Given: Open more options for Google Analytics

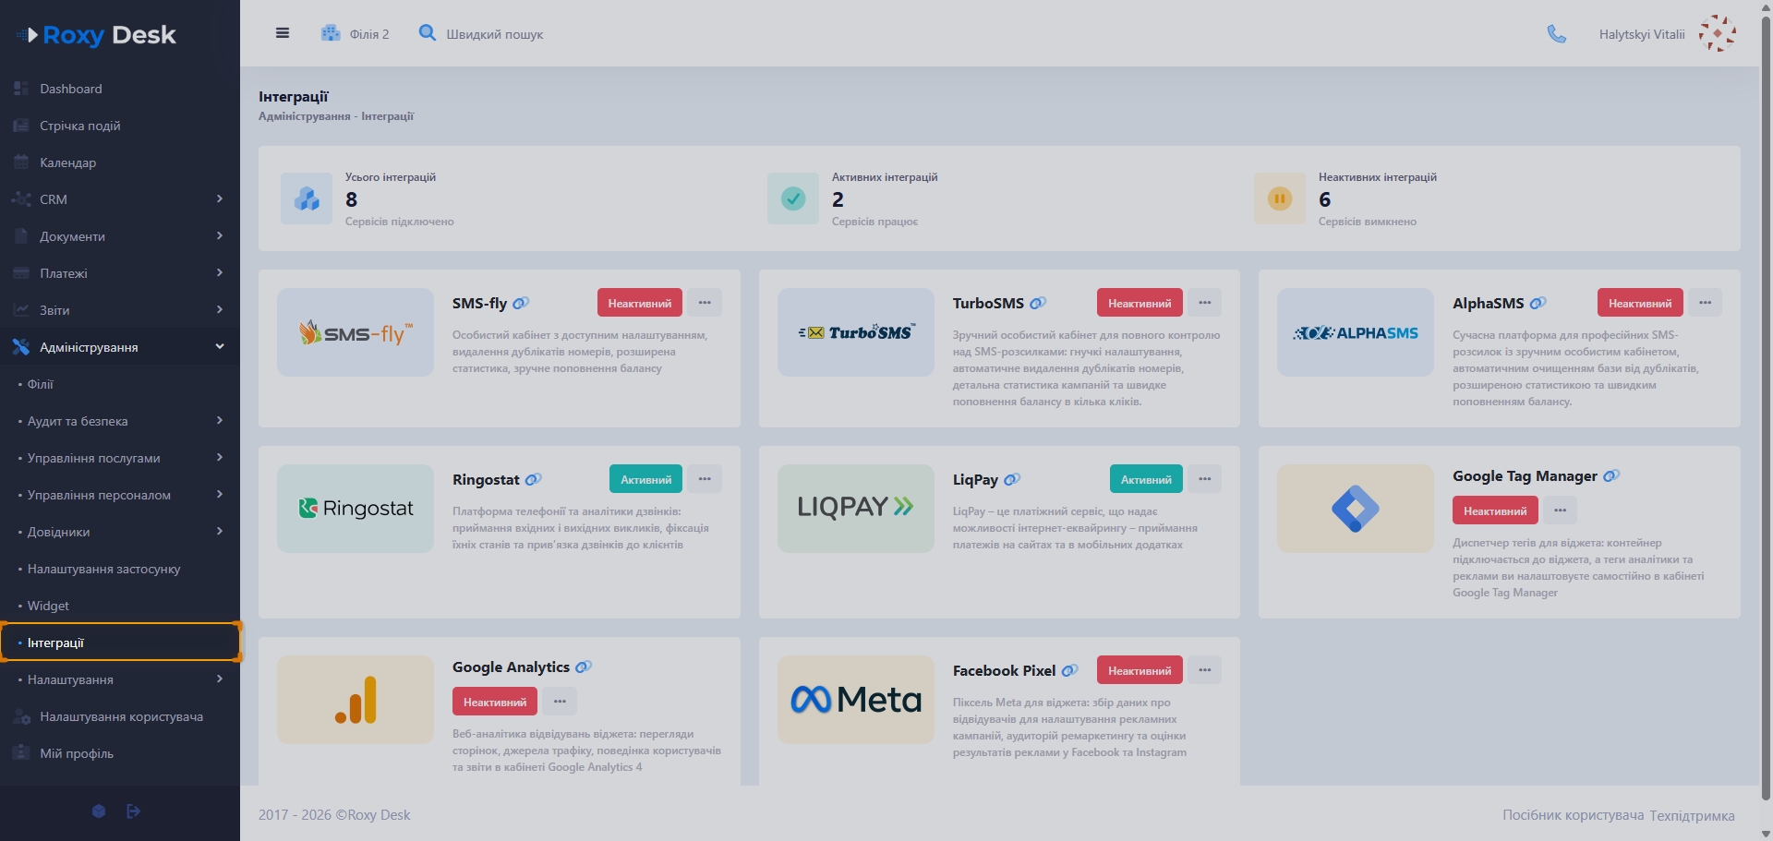Looking at the screenshot, I should (560, 702).
